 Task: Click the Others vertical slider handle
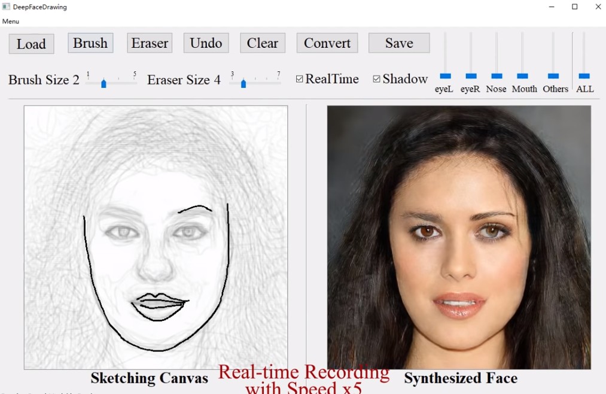553,76
